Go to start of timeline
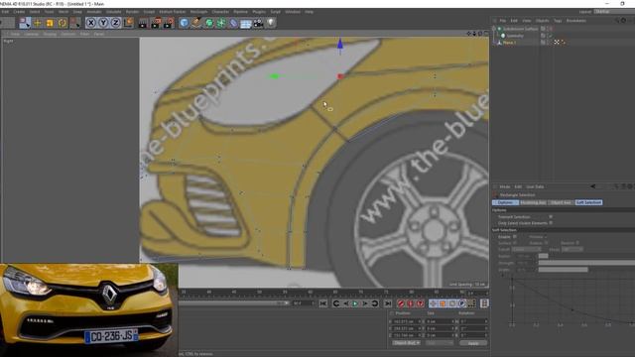 tap(322, 303)
